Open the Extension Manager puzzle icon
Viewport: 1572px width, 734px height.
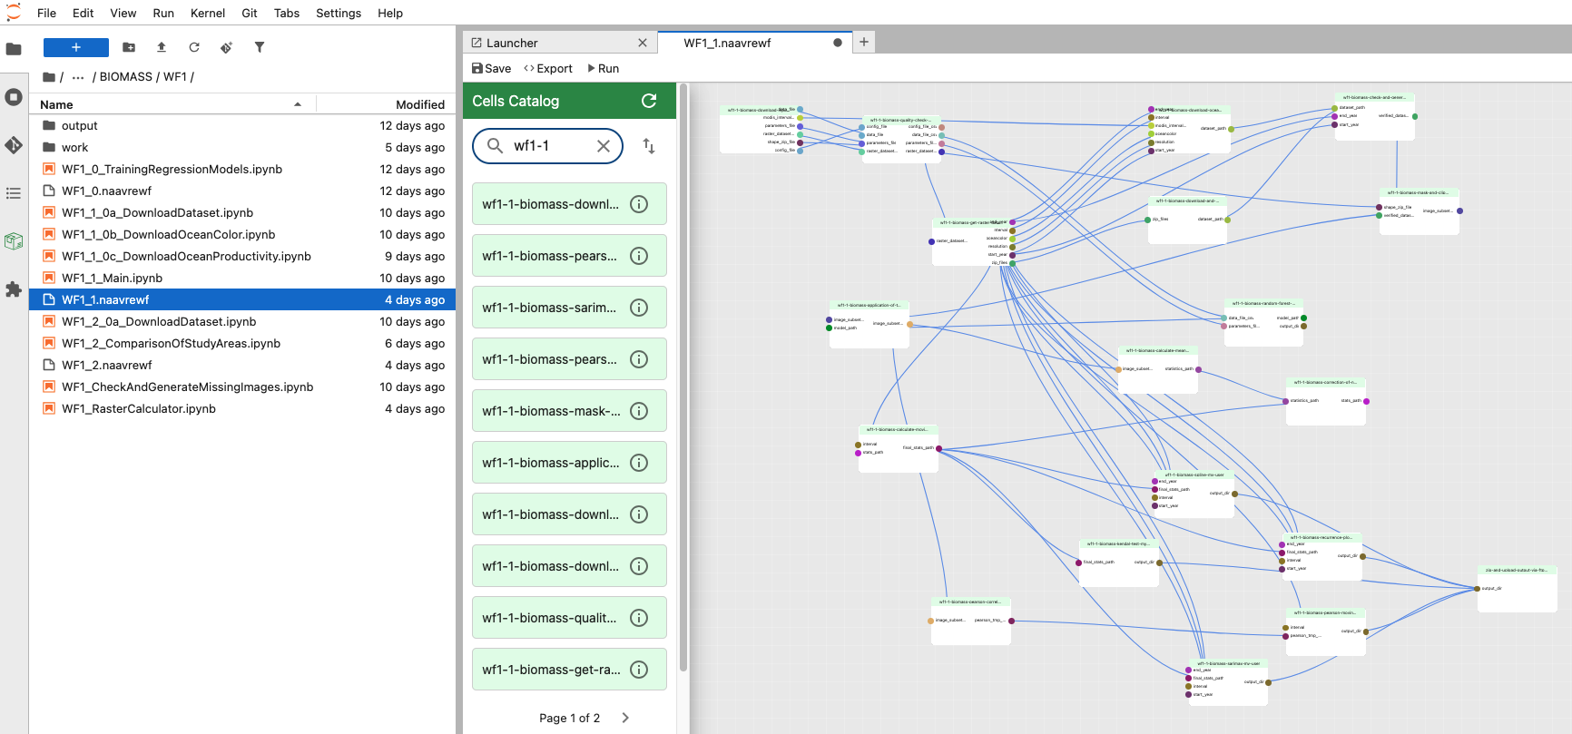[x=14, y=289]
